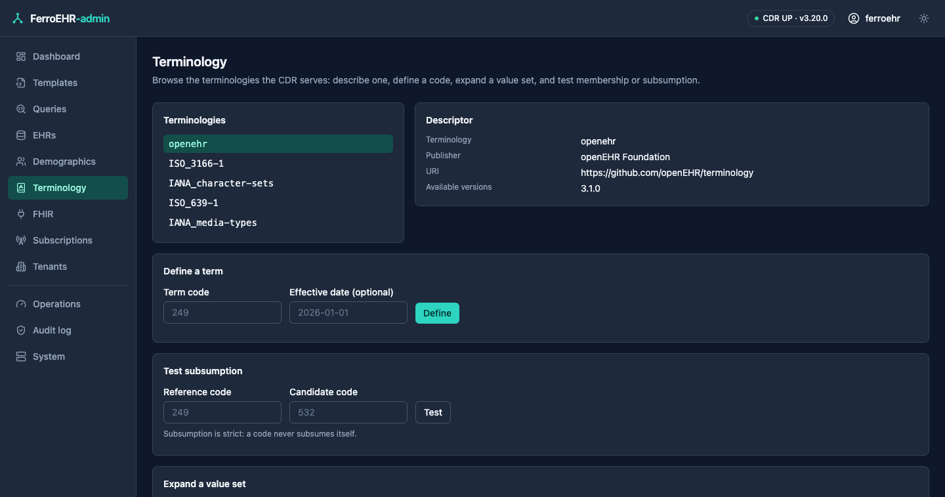Open the FHIR page
The height and width of the screenshot is (497, 945).
[68, 214]
